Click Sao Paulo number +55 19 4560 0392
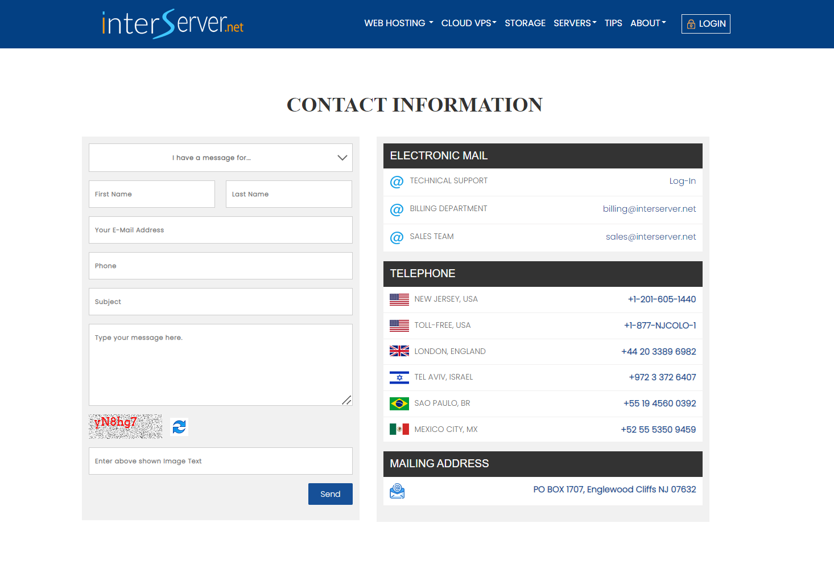This screenshot has height=568, width=834. point(659,404)
